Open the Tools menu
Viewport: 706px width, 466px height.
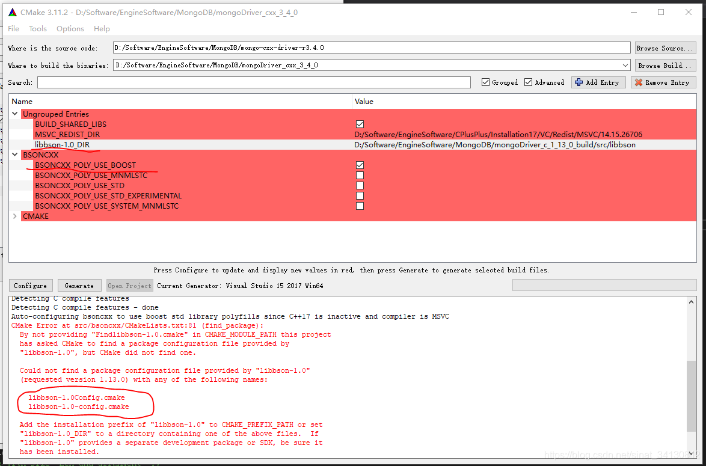38,28
